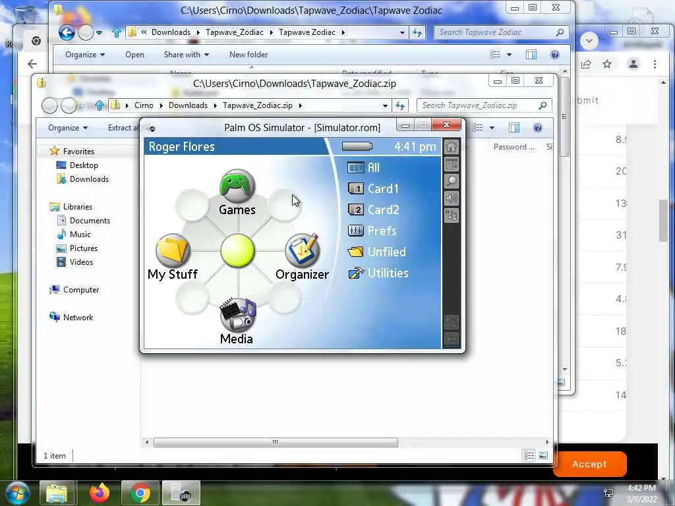Open the Share with dropdown
This screenshot has width=675, height=506.
(x=186, y=55)
